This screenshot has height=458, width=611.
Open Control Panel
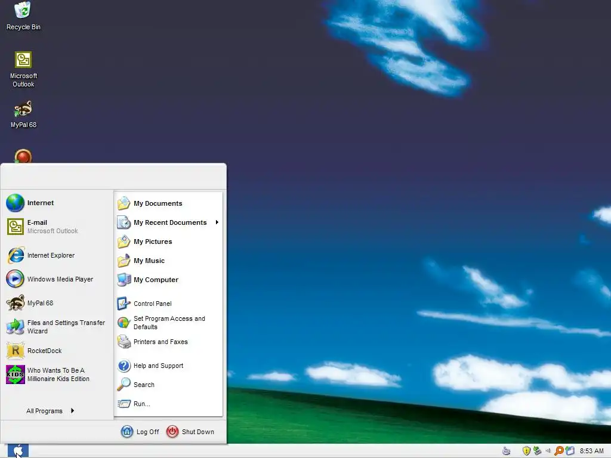(168, 304)
